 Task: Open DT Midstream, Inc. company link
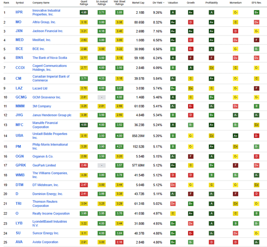point(45,185)
